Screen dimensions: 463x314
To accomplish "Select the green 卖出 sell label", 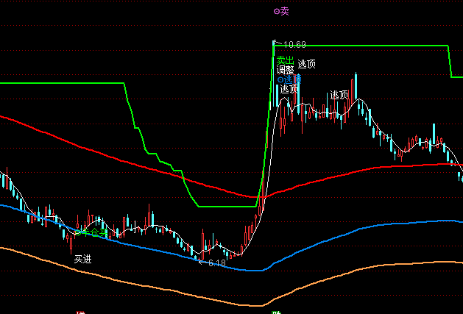I will coord(284,61).
